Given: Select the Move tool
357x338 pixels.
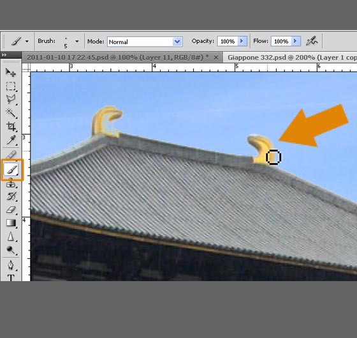Looking at the screenshot, I should tap(11, 72).
